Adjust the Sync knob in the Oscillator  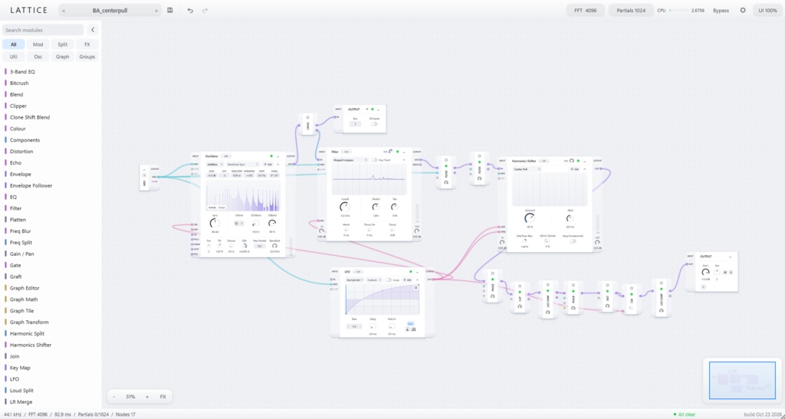(x=215, y=223)
